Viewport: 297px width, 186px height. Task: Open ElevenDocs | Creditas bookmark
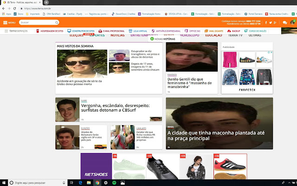coord(123,14)
